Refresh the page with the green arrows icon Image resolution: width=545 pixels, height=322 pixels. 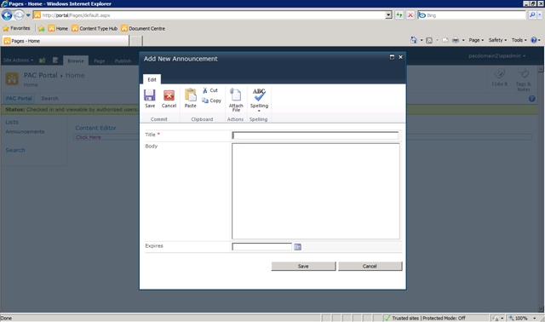tap(399, 15)
